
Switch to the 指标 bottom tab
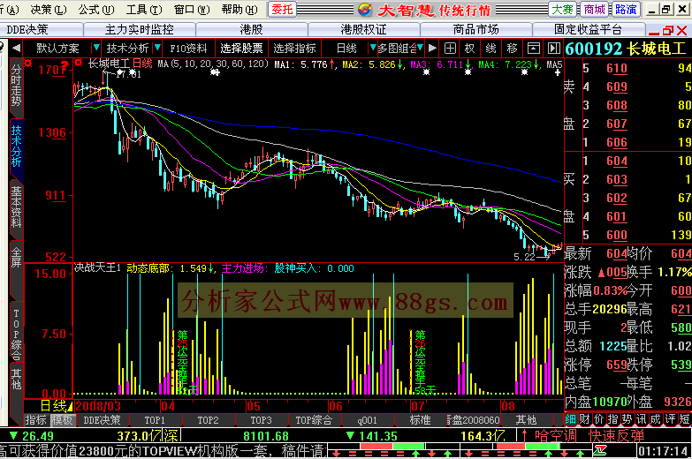tap(35, 420)
